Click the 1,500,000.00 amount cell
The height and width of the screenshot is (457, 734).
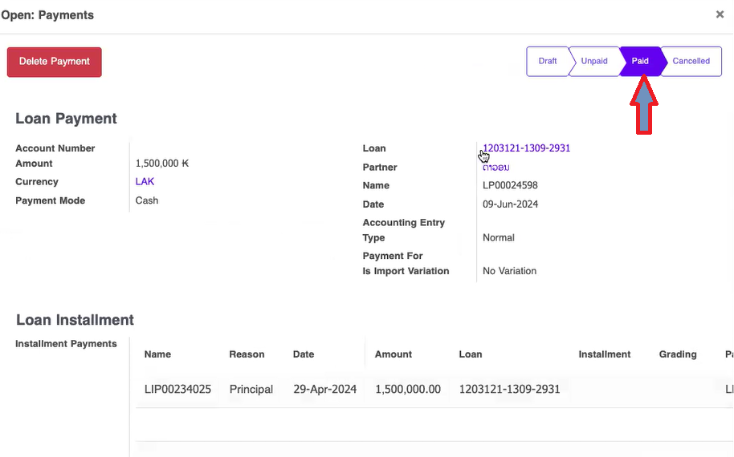click(x=408, y=390)
